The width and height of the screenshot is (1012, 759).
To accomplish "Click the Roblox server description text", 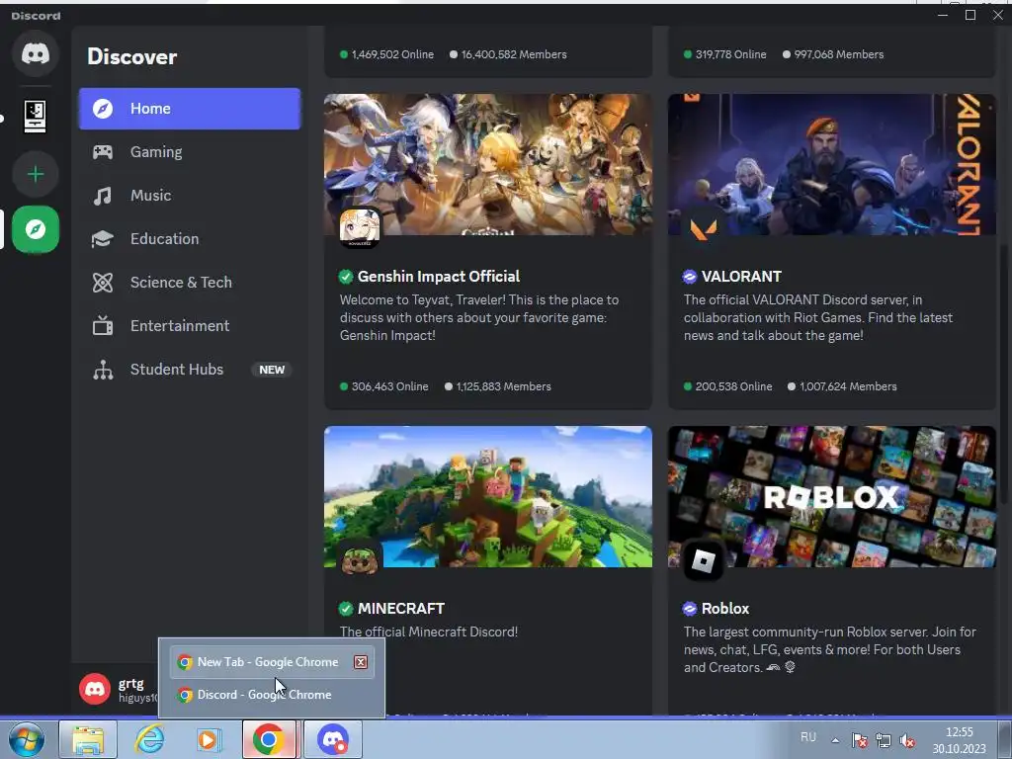I will 830,649.
